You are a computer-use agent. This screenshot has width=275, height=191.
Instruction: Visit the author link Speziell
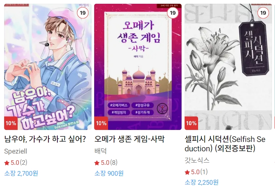tap(16, 151)
